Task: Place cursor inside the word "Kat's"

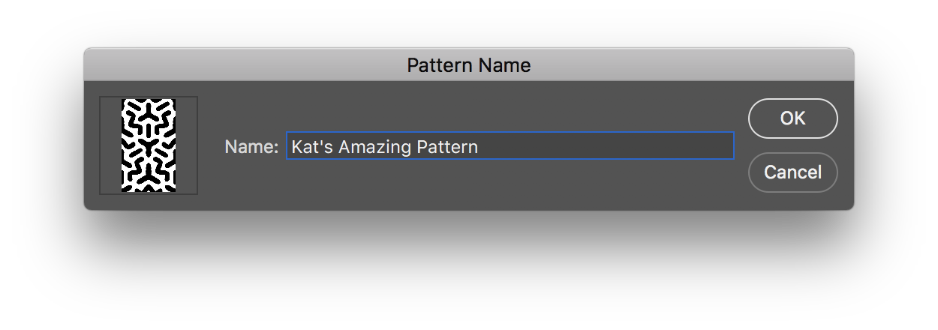Action: (312, 146)
